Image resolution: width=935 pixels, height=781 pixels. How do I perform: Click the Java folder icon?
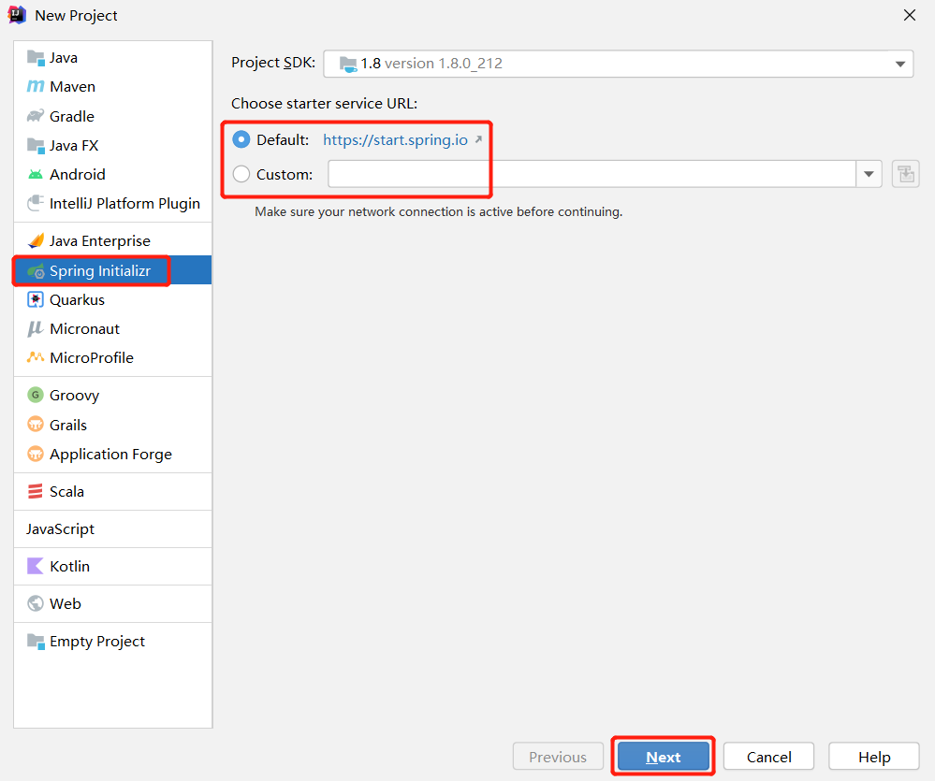coord(36,58)
